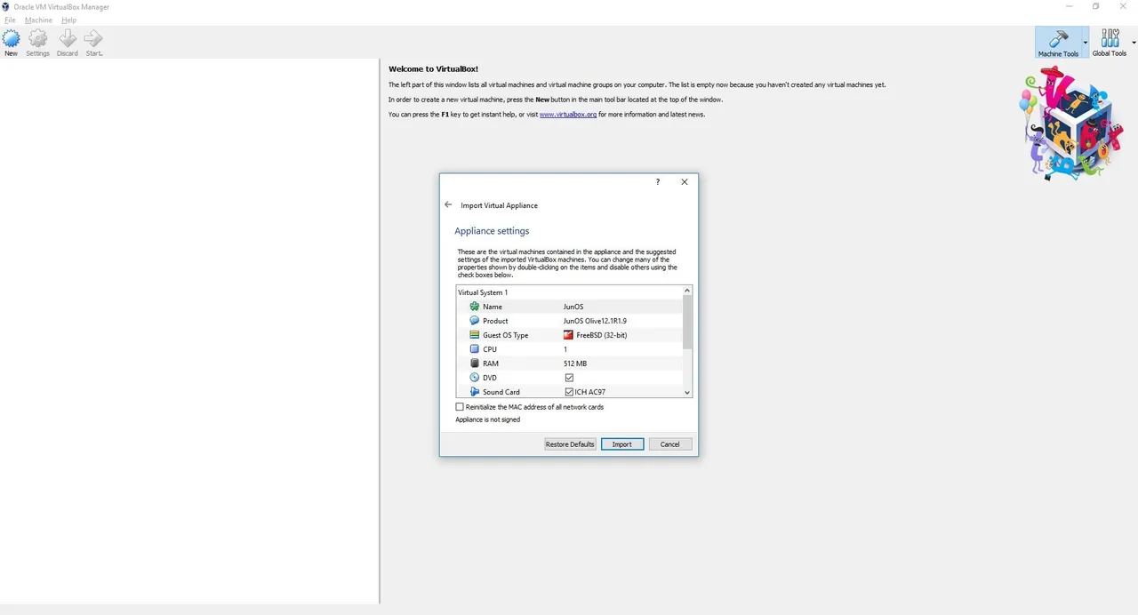The image size is (1138, 615).
Task: Select the JunOS Olive12.1R1.9 product value
Action: point(595,321)
